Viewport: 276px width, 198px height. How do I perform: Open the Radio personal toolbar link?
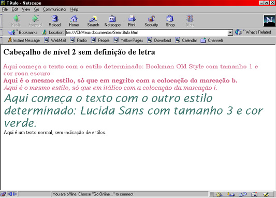tap(79, 40)
